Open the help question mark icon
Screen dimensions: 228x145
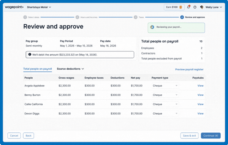(x=195, y=7)
